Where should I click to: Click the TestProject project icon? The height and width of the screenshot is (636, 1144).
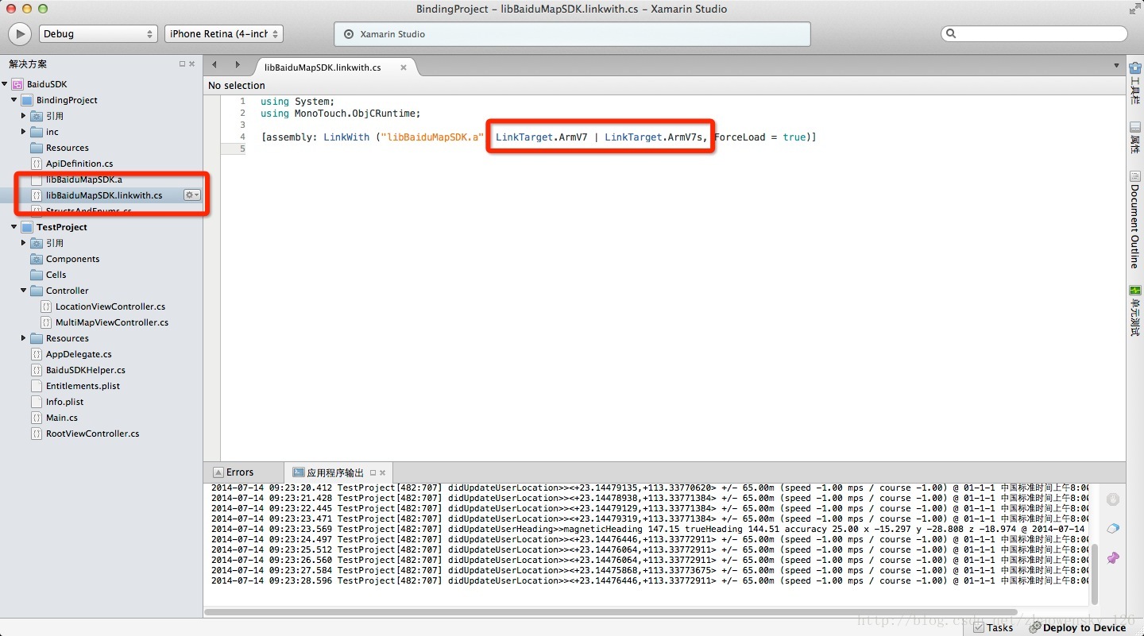pos(27,227)
